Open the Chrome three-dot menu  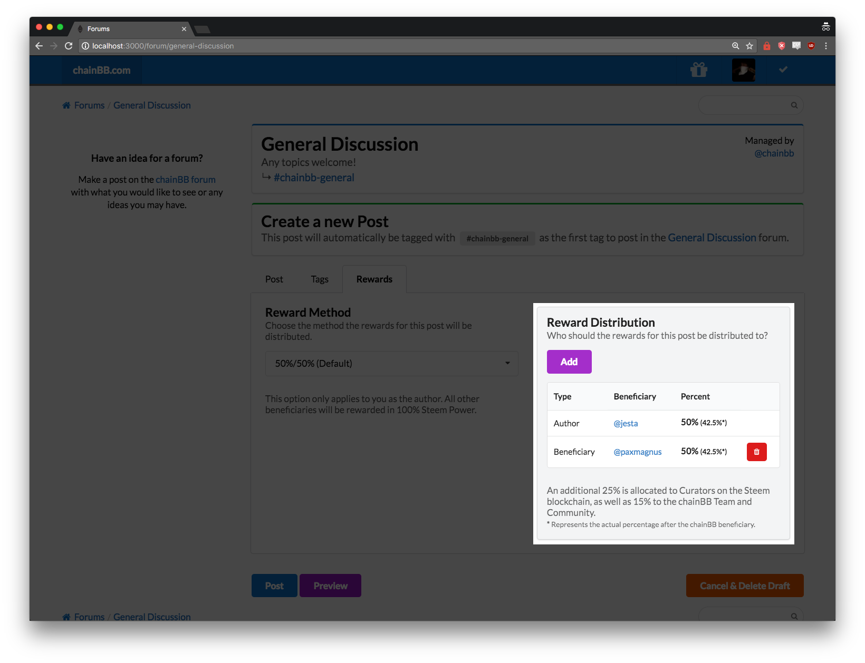826,46
